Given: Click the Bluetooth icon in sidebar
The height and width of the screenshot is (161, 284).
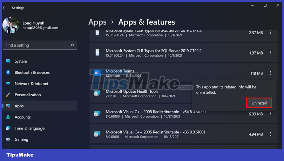Looking at the screenshot, I should click(x=8, y=72).
